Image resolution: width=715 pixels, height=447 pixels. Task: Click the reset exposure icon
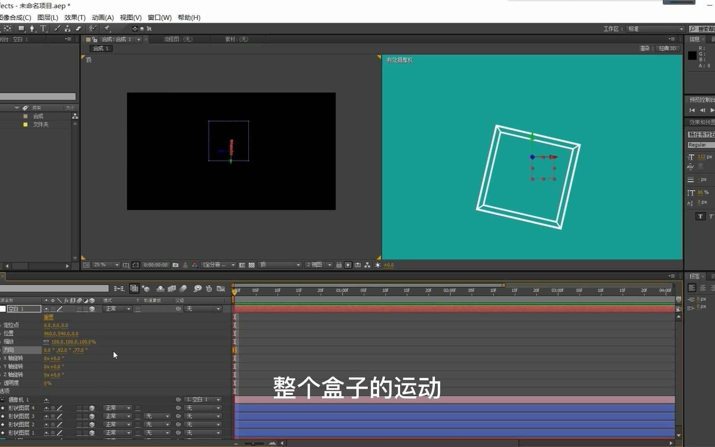click(x=377, y=265)
